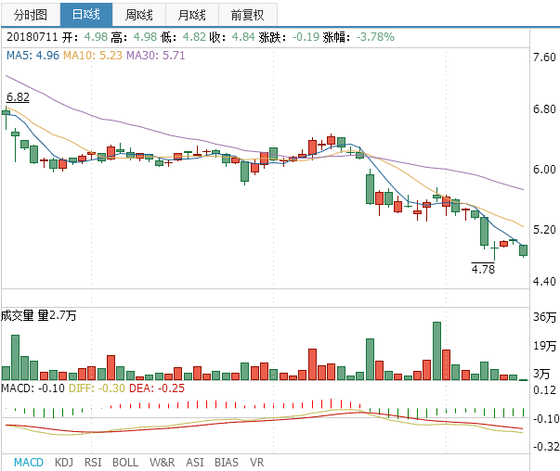Switch to the VR indicator
The image size is (560, 471).
257,463
